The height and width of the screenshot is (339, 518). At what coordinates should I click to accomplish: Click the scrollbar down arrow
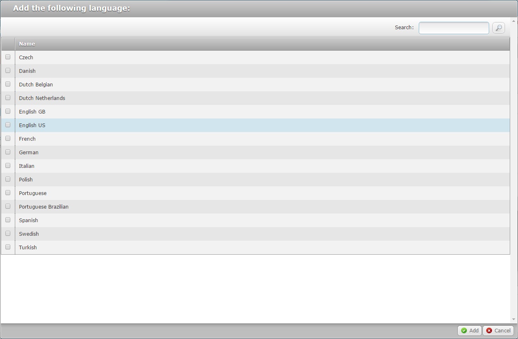(x=514, y=319)
